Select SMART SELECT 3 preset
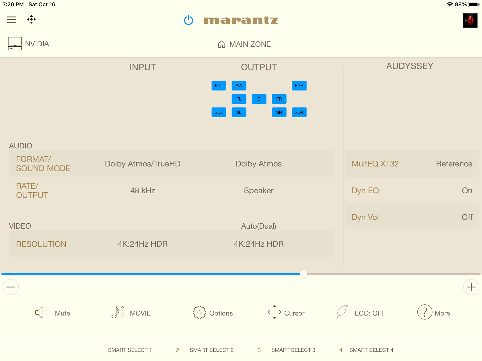This screenshot has width=482, height=361. [293, 350]
